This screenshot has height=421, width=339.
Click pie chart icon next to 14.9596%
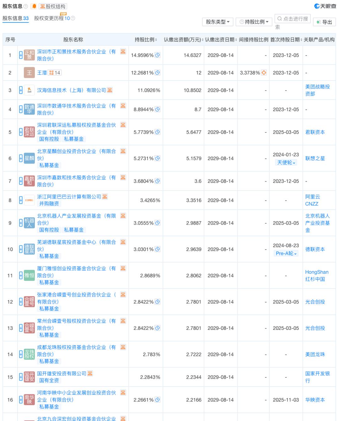pyautogui.click(x=158, y=55)
